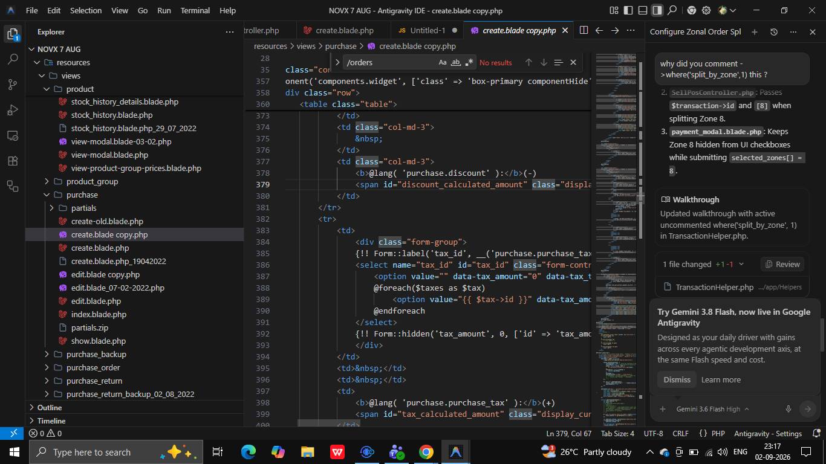Toggle regular expression search option

469,62
